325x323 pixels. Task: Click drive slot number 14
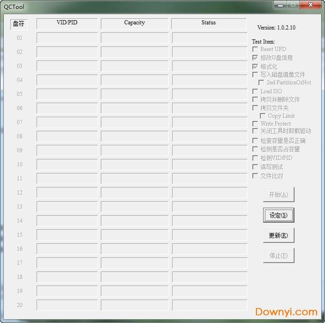point(20,221)
